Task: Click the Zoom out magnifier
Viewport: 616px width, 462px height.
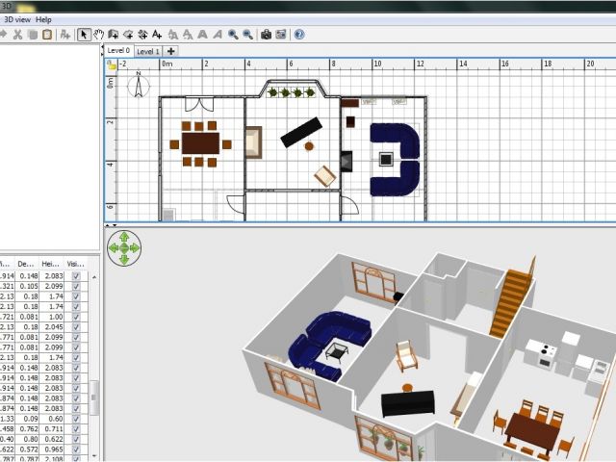Action: click(x=247, y=35)
